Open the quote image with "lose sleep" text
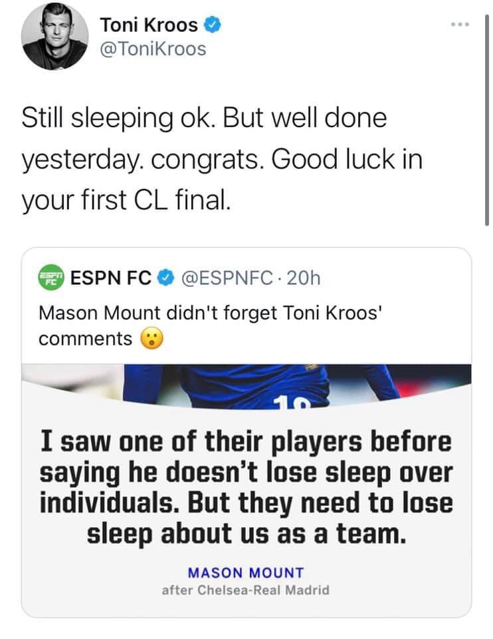 [246, 485]
